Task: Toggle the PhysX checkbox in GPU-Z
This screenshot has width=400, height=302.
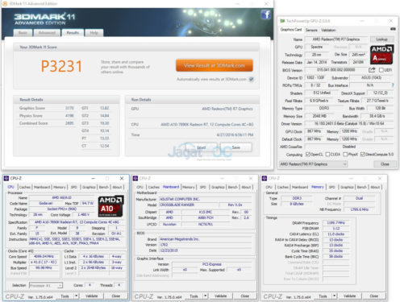Action: click(345, 155)
